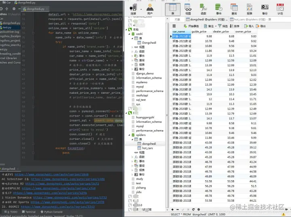Expand the 视图 node under ceshi
291x217 pixels.
tap(132, 47)
